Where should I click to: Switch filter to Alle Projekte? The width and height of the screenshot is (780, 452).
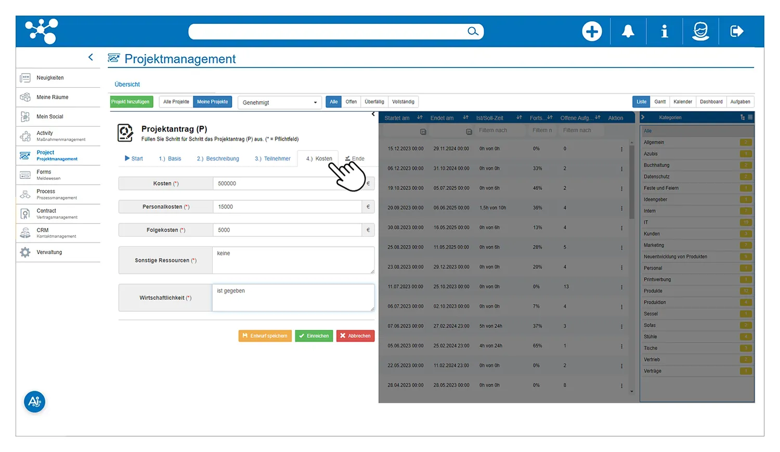tap(176, 102)
